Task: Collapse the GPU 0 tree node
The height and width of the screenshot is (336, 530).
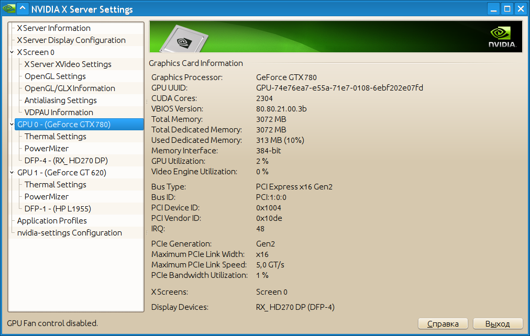Action: point(12,125)
